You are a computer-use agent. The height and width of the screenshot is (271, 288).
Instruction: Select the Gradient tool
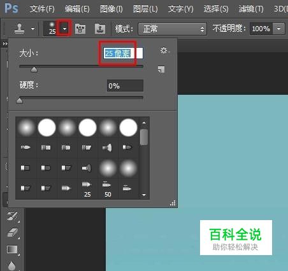[12, 249]
